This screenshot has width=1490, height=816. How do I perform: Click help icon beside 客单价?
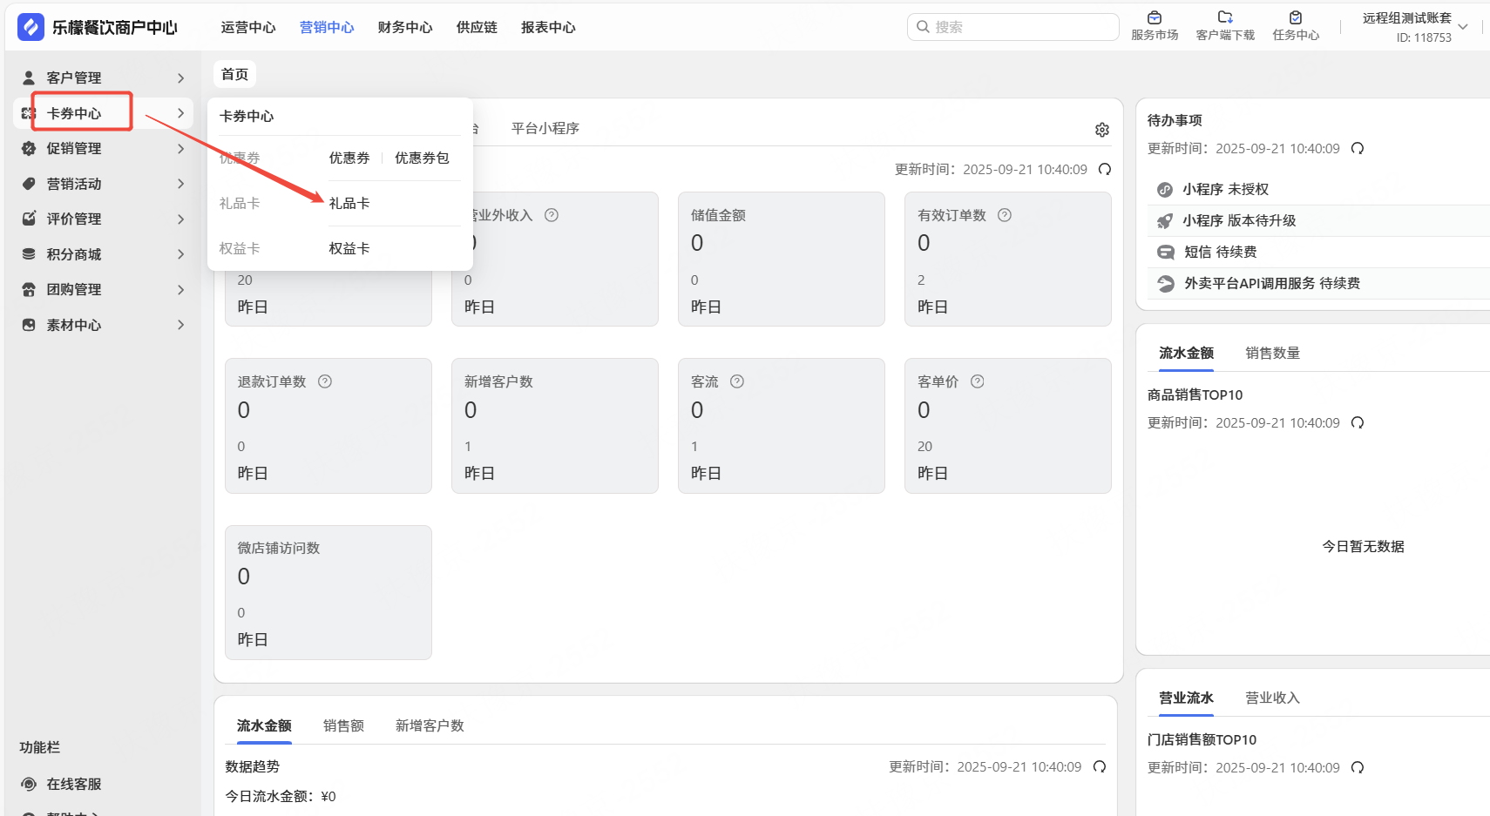pyautogui.click(x=978, y=381)
